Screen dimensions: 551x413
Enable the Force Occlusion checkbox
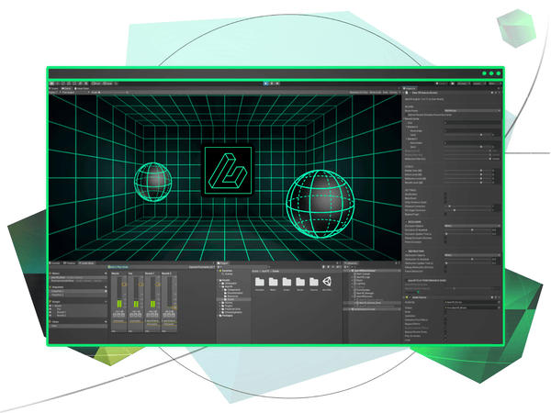point(445,242)
